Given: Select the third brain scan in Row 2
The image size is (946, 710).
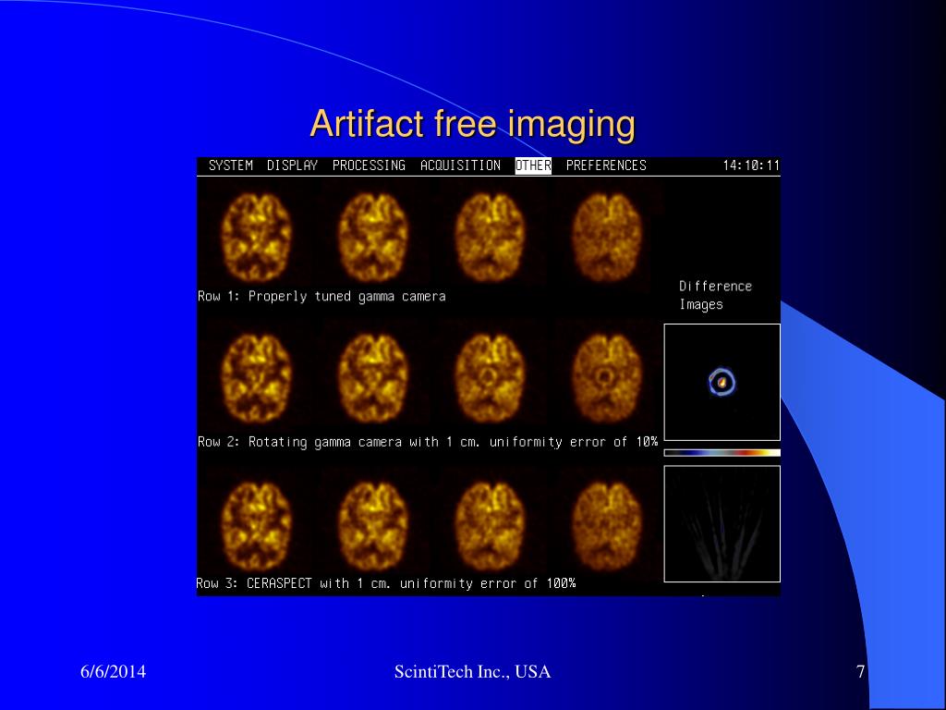Looking at the screenshot, I should (x=490, y=378).
